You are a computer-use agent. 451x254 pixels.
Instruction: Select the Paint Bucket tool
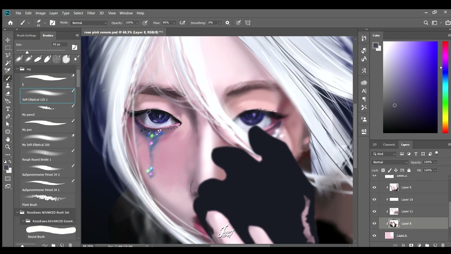pyautogui.click(x=8, y=101)
